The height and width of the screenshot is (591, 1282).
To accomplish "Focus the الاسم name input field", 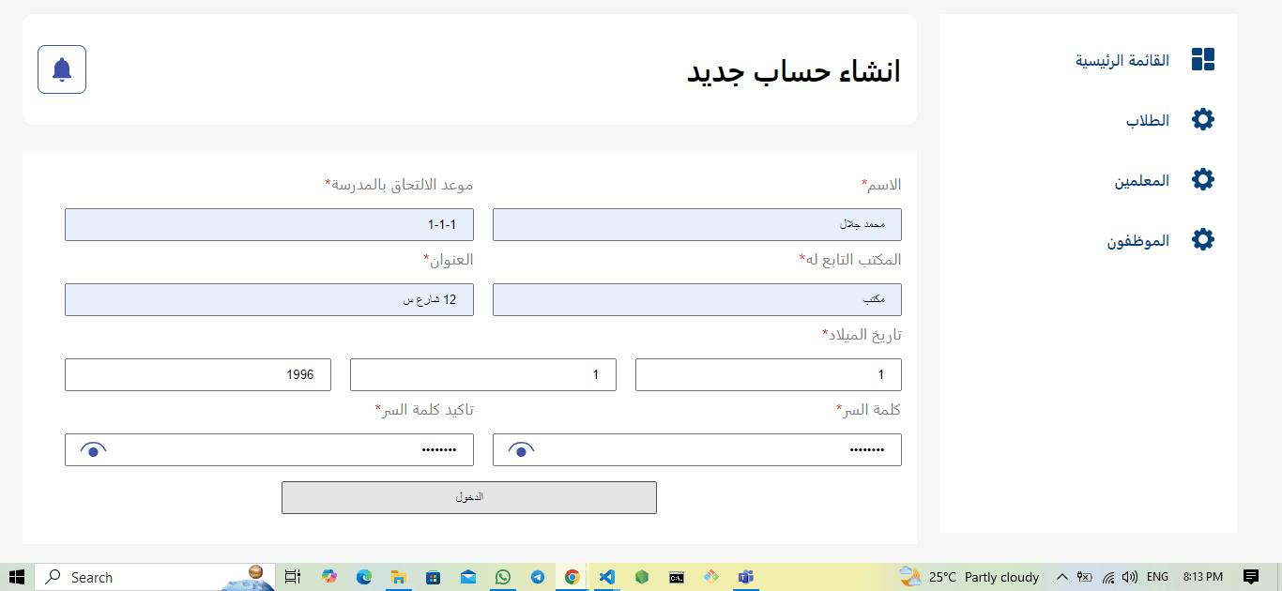I will point(697,224).
